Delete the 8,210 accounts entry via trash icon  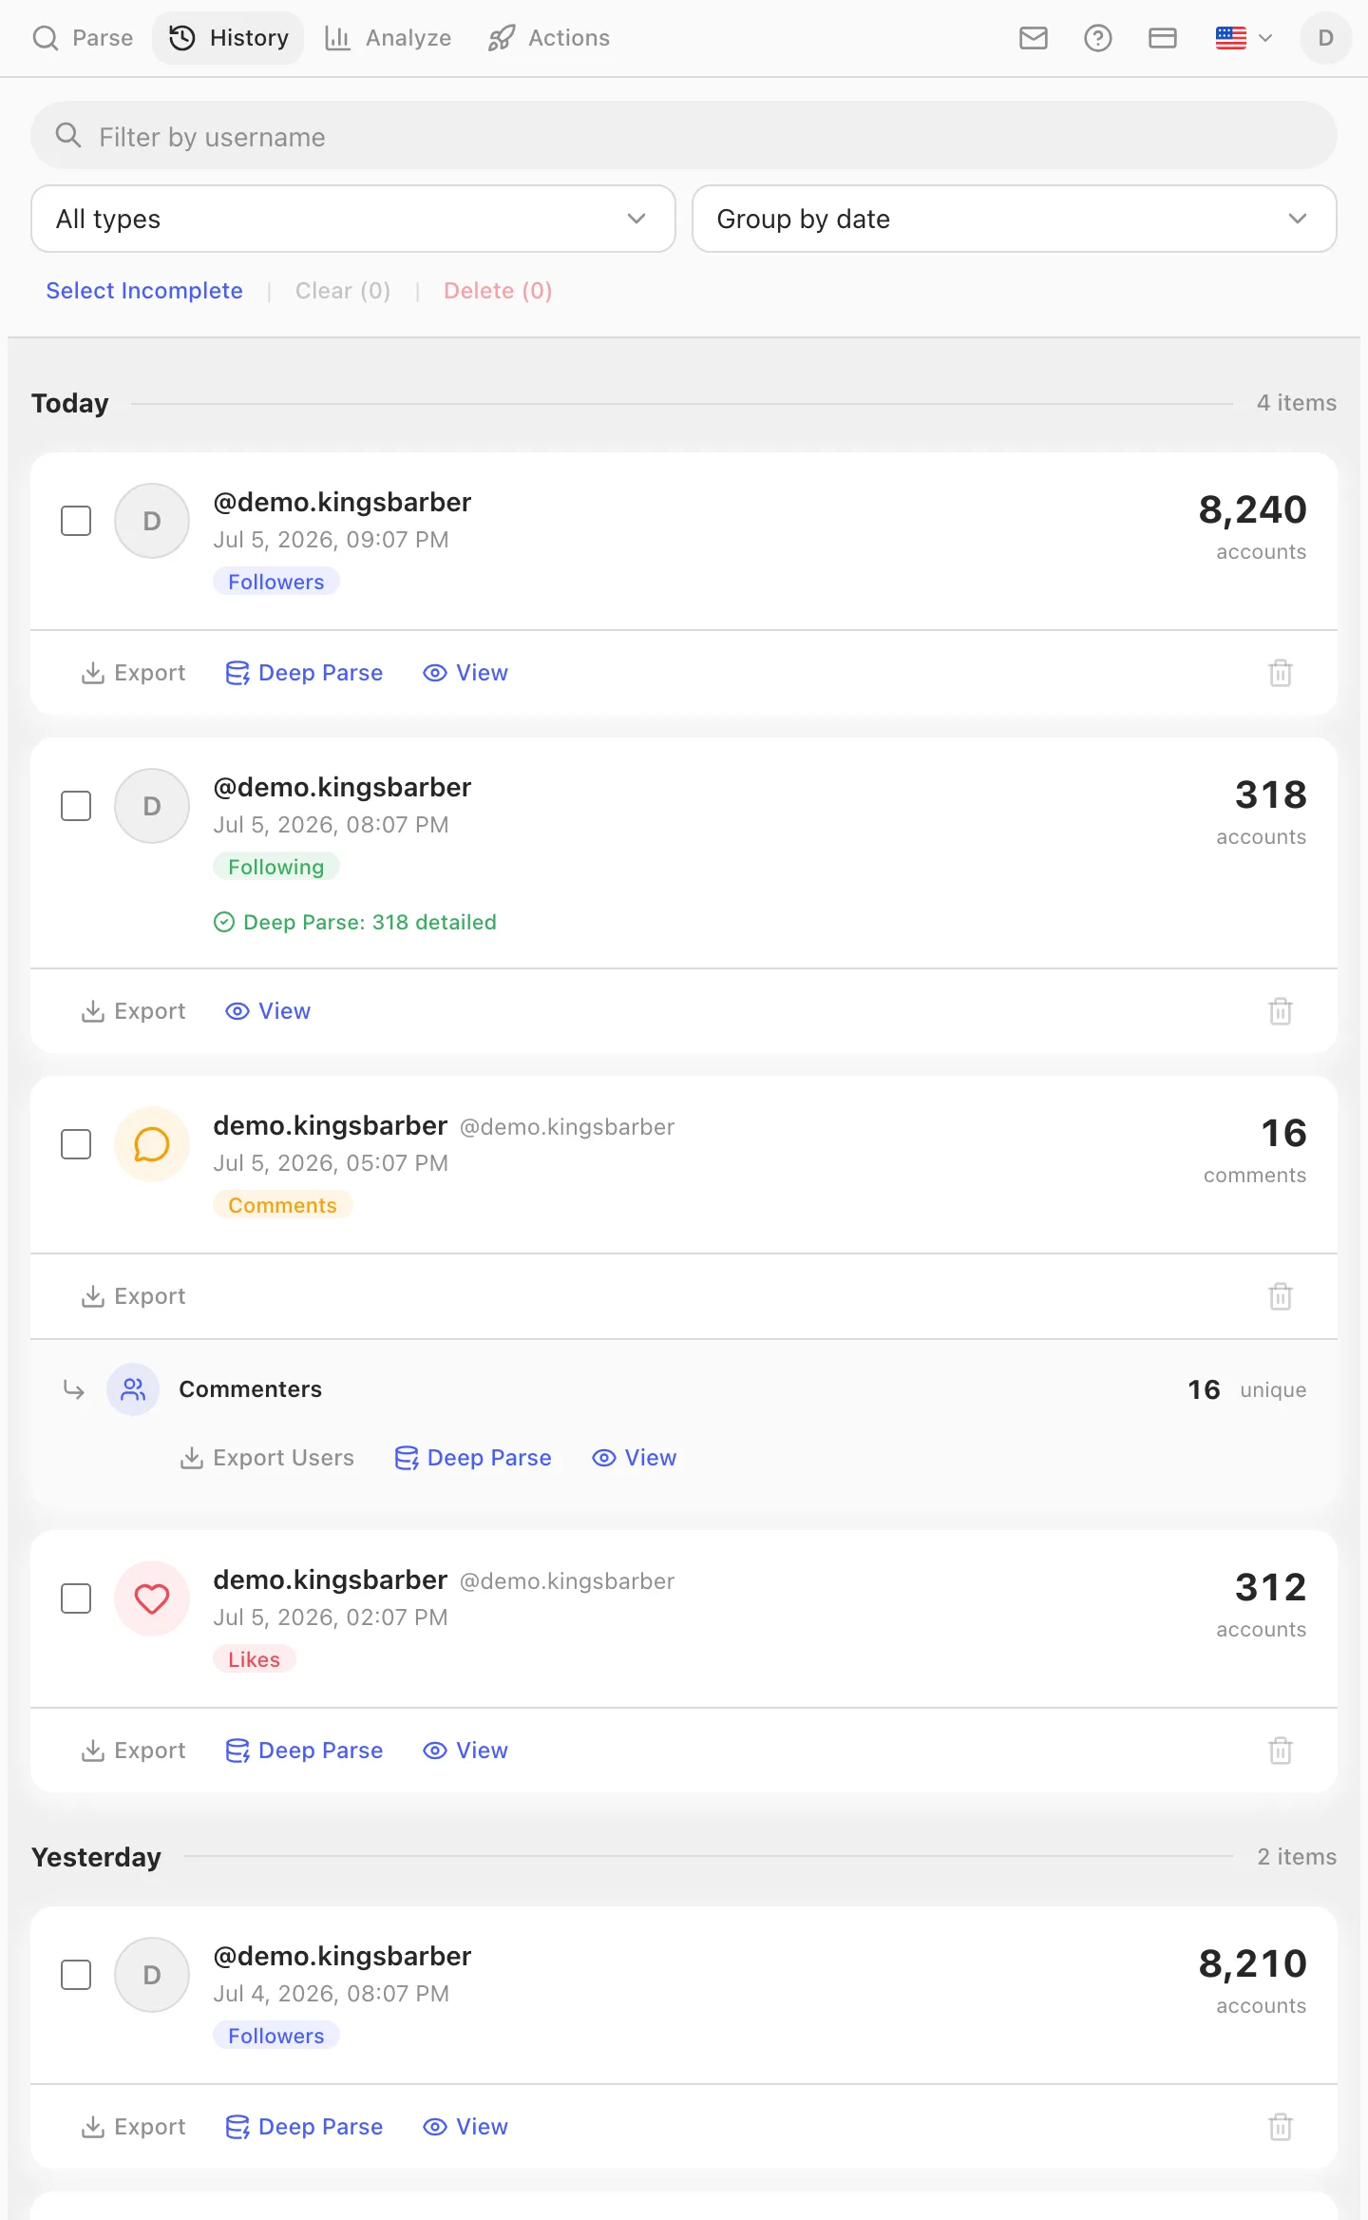[x=1281, y=2127]
